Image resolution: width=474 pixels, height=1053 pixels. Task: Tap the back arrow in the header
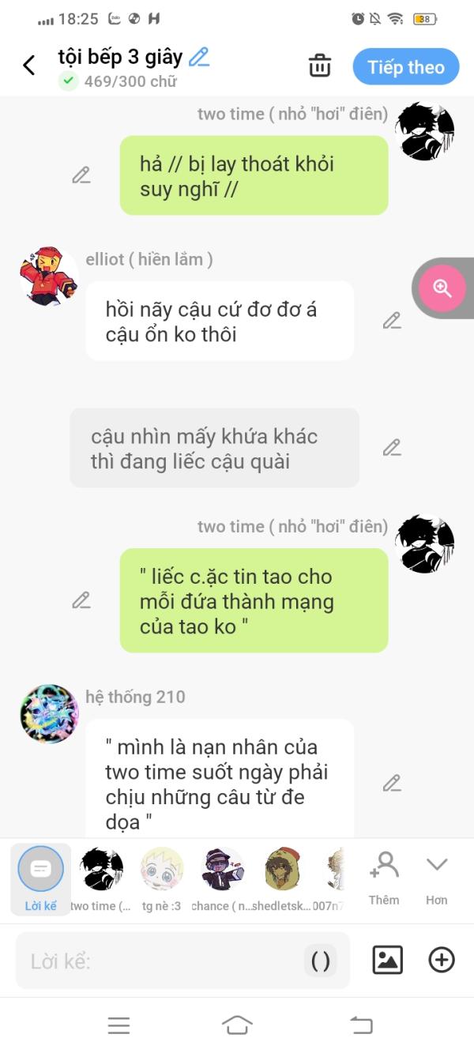coord(29,66)
